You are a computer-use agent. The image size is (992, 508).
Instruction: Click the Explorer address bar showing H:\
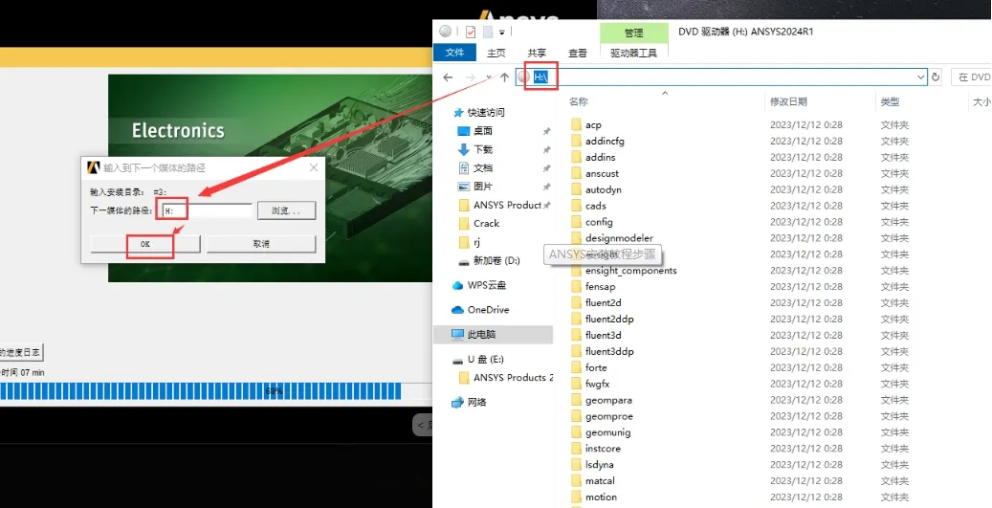[721, 77]
